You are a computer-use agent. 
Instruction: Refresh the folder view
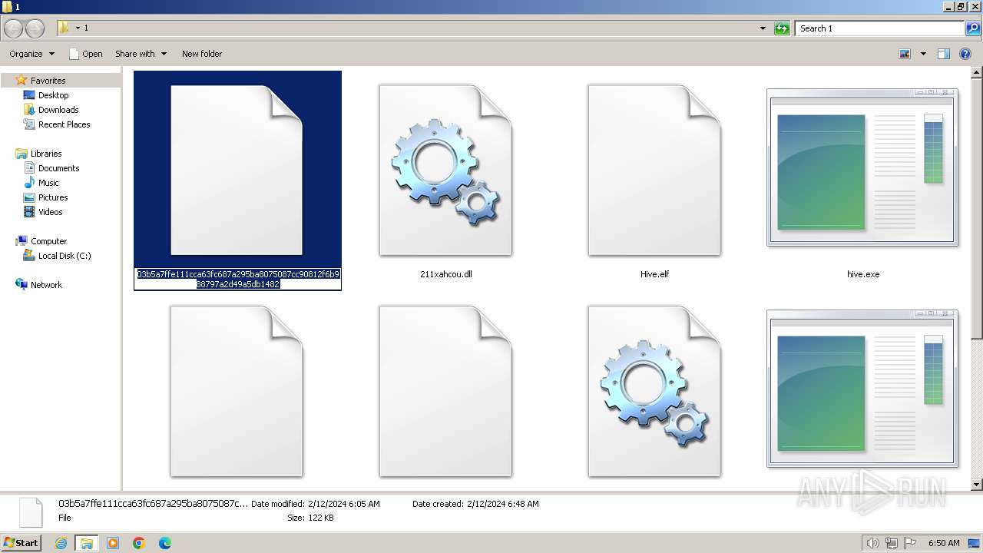[782, 28]
